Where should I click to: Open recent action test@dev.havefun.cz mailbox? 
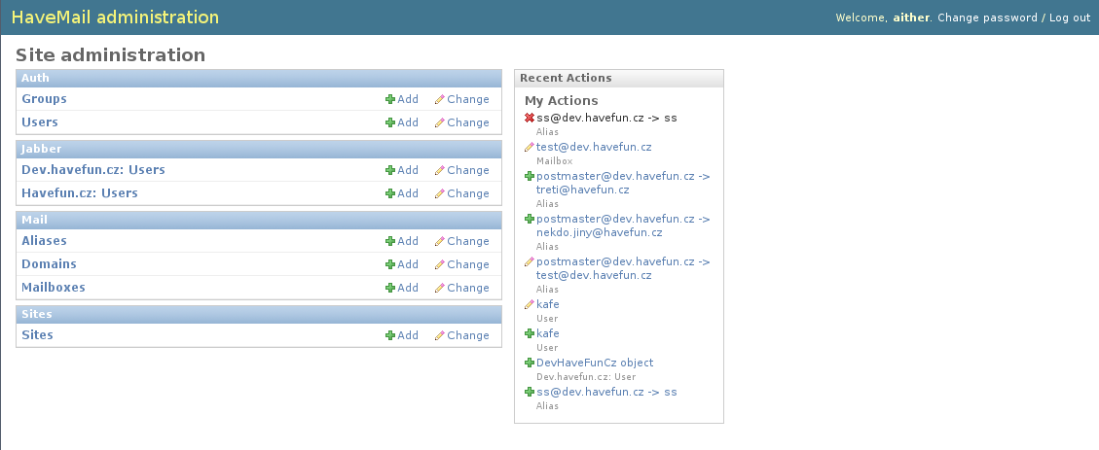pos(594,147)
